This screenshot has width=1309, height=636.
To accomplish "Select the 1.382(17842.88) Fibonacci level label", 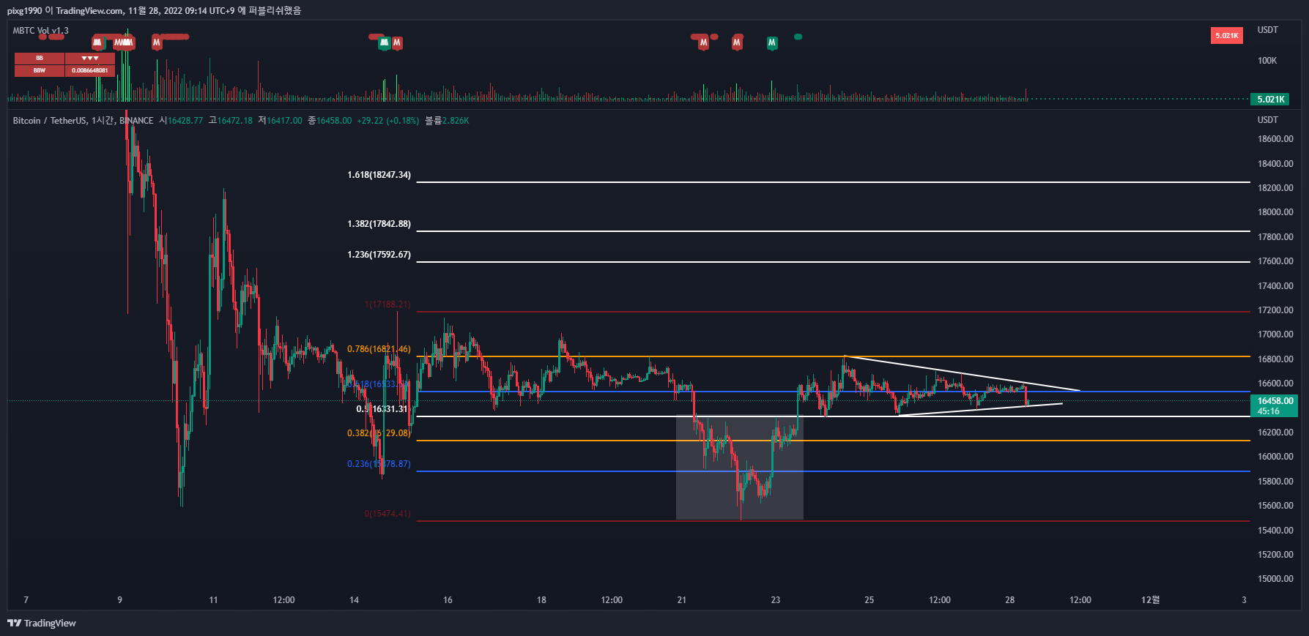I will click(x=379, y=224).
